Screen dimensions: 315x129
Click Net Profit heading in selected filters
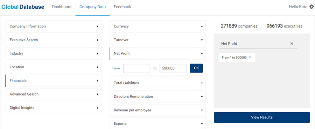click(229, 43)
